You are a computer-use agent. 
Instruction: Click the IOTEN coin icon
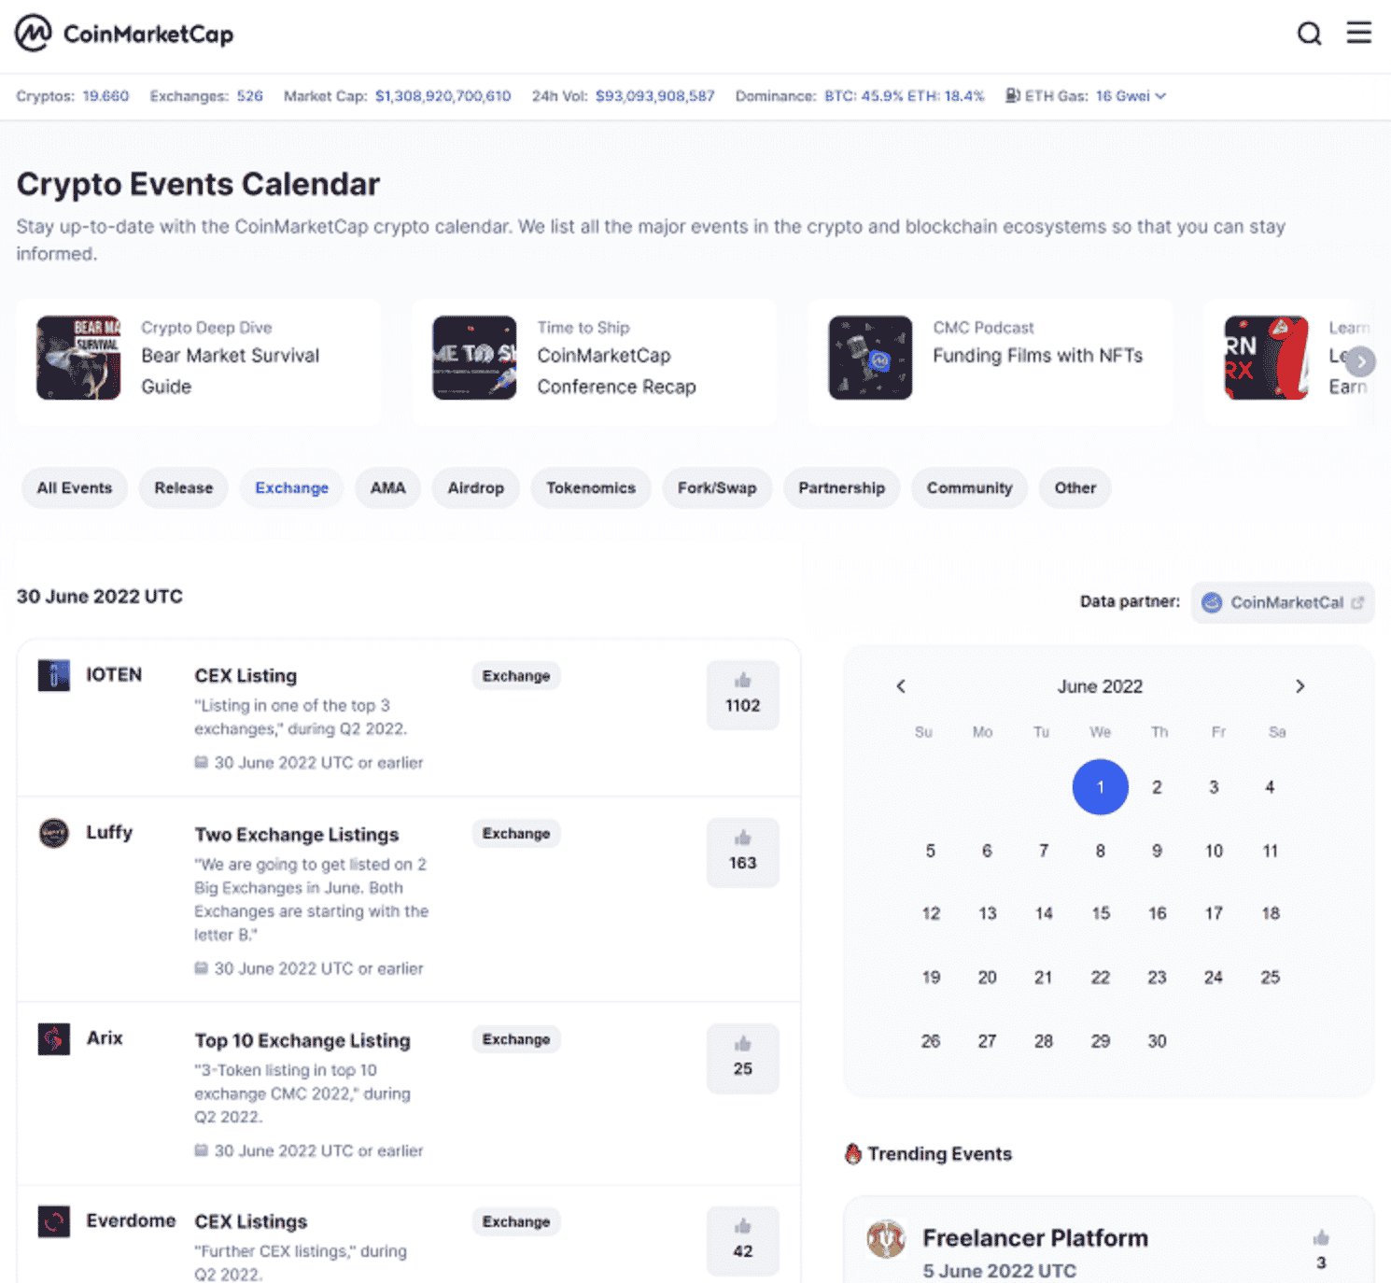pyautogui.click(x=54, y=674)
